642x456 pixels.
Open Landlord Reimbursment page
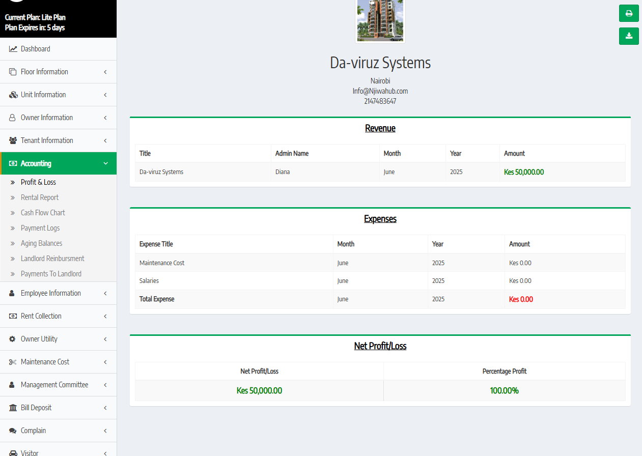click(52, 259)
